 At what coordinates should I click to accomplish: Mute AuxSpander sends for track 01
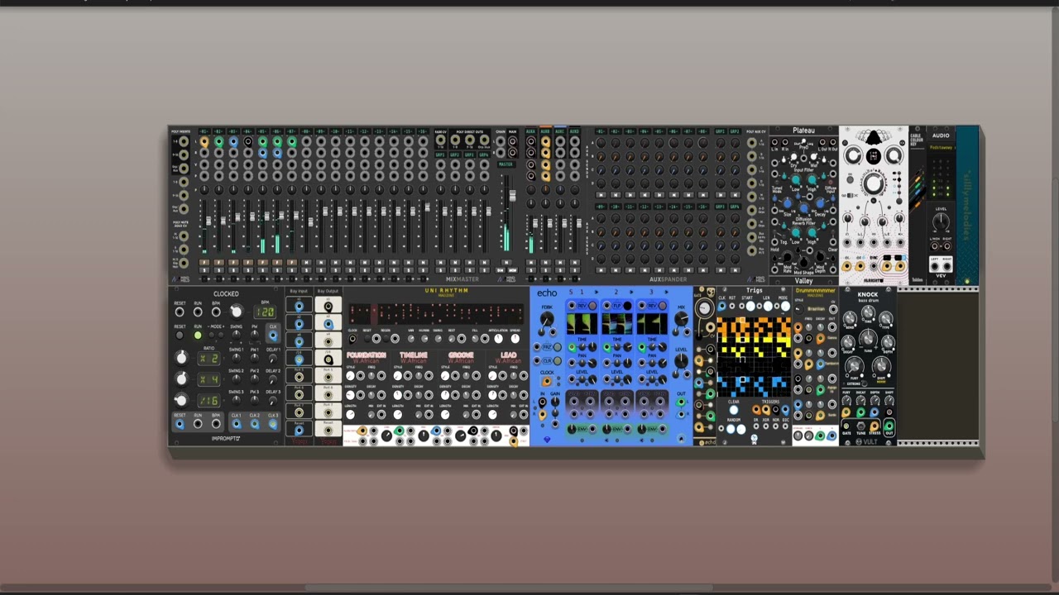(601, 194)
